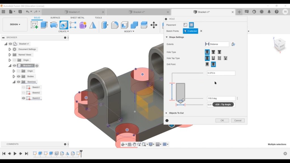Open the Surface tab
The height and width of the screenshot is (163, 290).
pos(55,18)
